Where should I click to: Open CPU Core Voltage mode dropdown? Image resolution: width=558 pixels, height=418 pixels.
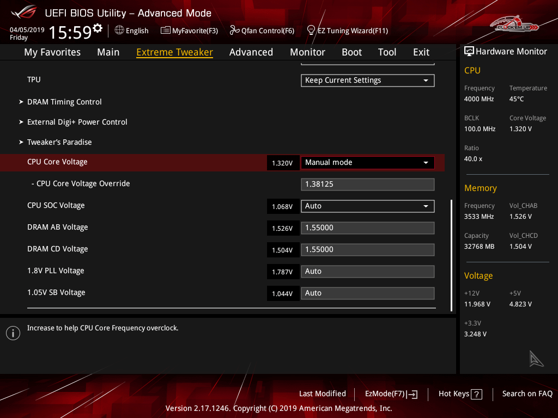click(x=368, y=163)
